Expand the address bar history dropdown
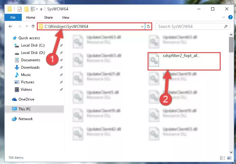 (142, 27)
